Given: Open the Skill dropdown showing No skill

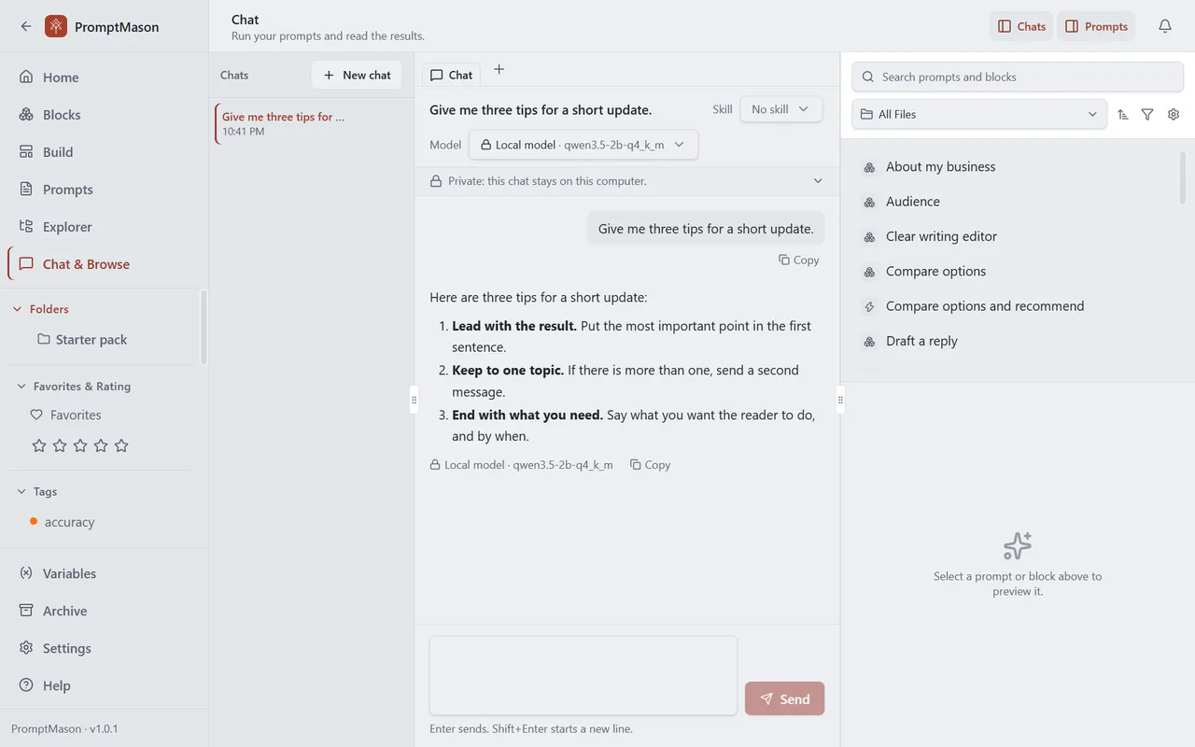Looking at the screenshot, I should [781, 109].
